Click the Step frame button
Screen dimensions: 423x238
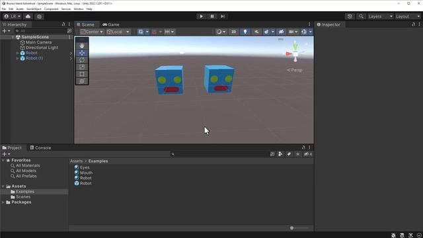pos(223,17)
